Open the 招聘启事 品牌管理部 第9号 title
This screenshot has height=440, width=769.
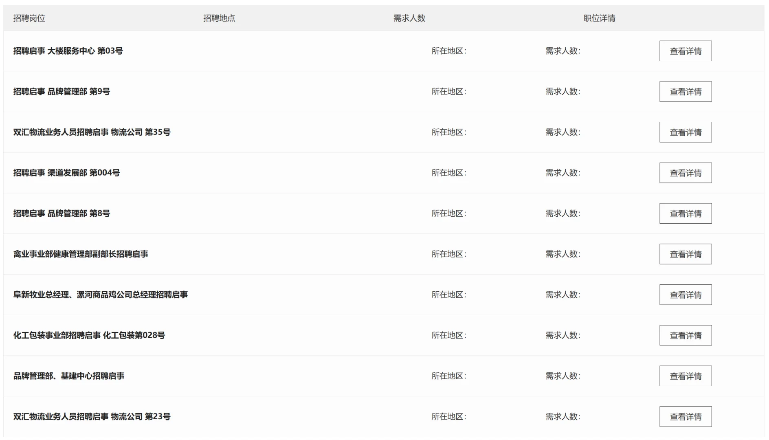pos(62,92)
